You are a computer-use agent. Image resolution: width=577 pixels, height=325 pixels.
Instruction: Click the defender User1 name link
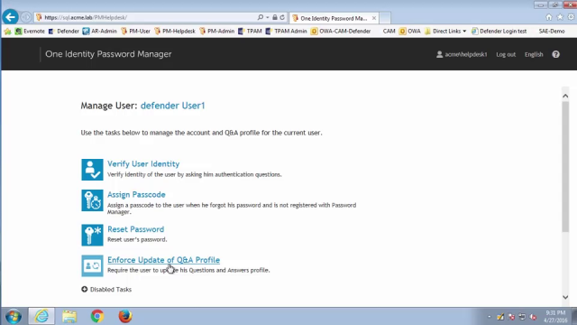(172, 106)
